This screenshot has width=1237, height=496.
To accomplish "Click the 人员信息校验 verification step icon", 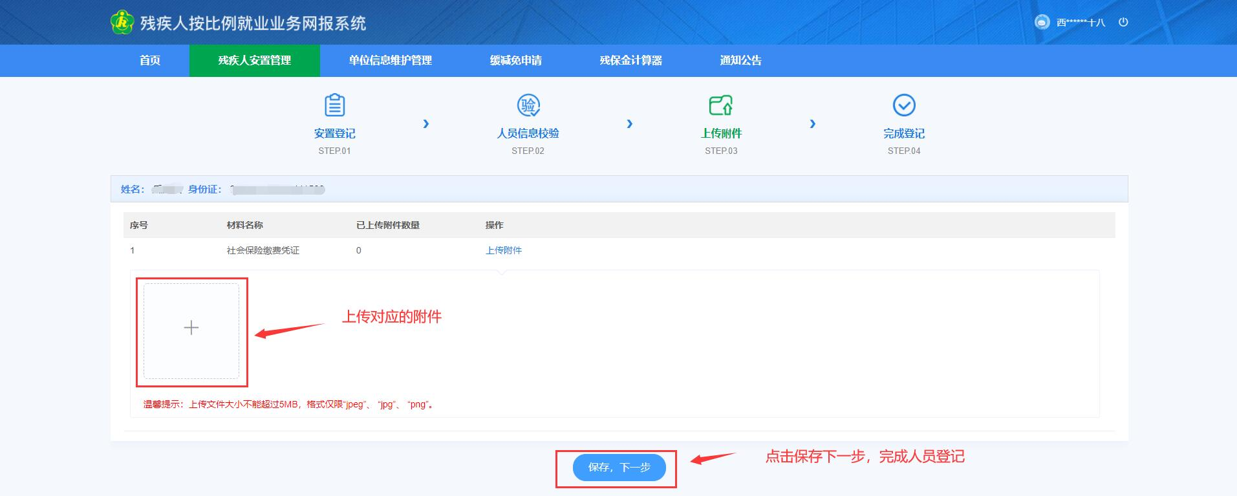I will (528, 105).
